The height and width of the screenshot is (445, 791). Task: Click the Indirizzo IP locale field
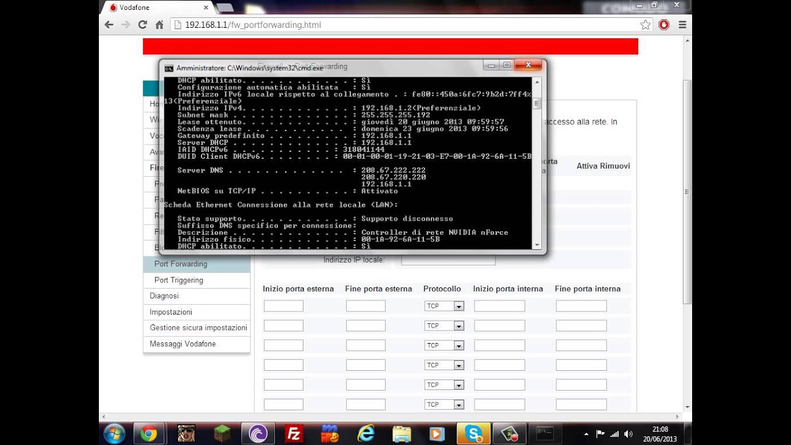(448, 260)
